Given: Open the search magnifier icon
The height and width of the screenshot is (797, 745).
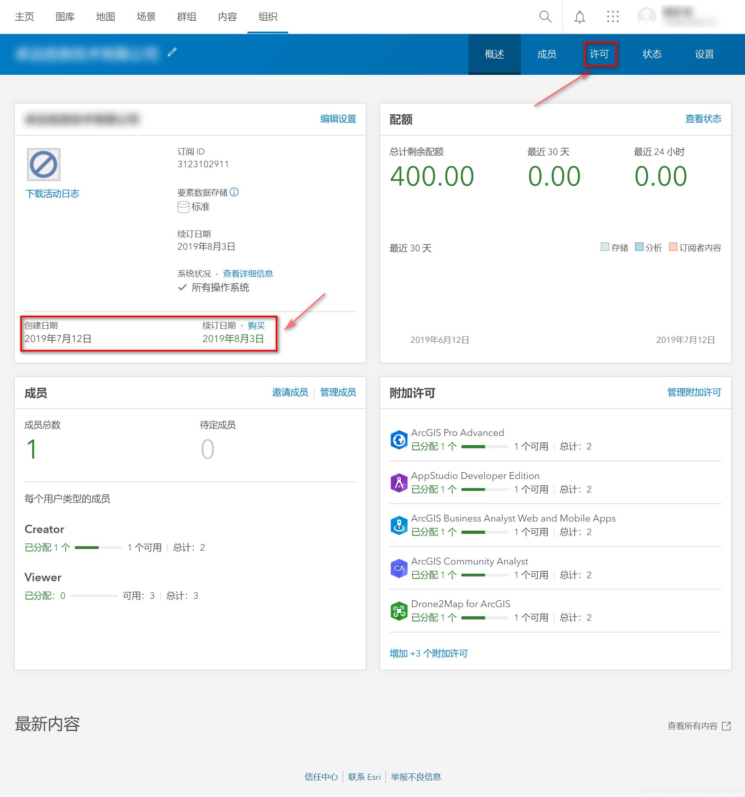Looking at the screenshot, I should tap(545, 17).
